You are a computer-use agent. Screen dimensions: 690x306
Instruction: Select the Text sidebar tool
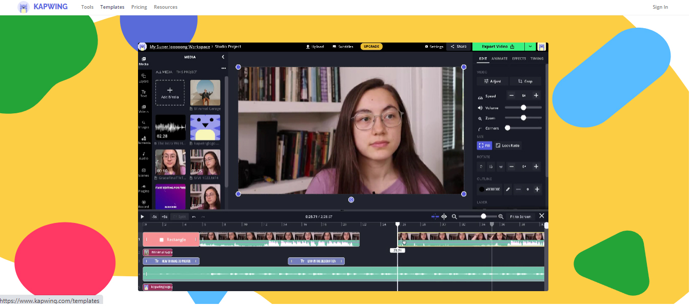coord(144,93)
